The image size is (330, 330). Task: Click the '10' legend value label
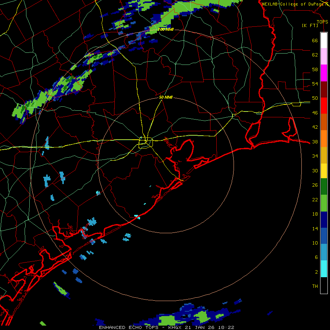315,243
